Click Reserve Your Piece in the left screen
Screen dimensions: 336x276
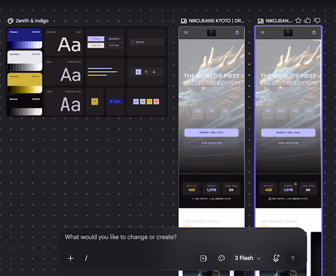pos(211,133)
